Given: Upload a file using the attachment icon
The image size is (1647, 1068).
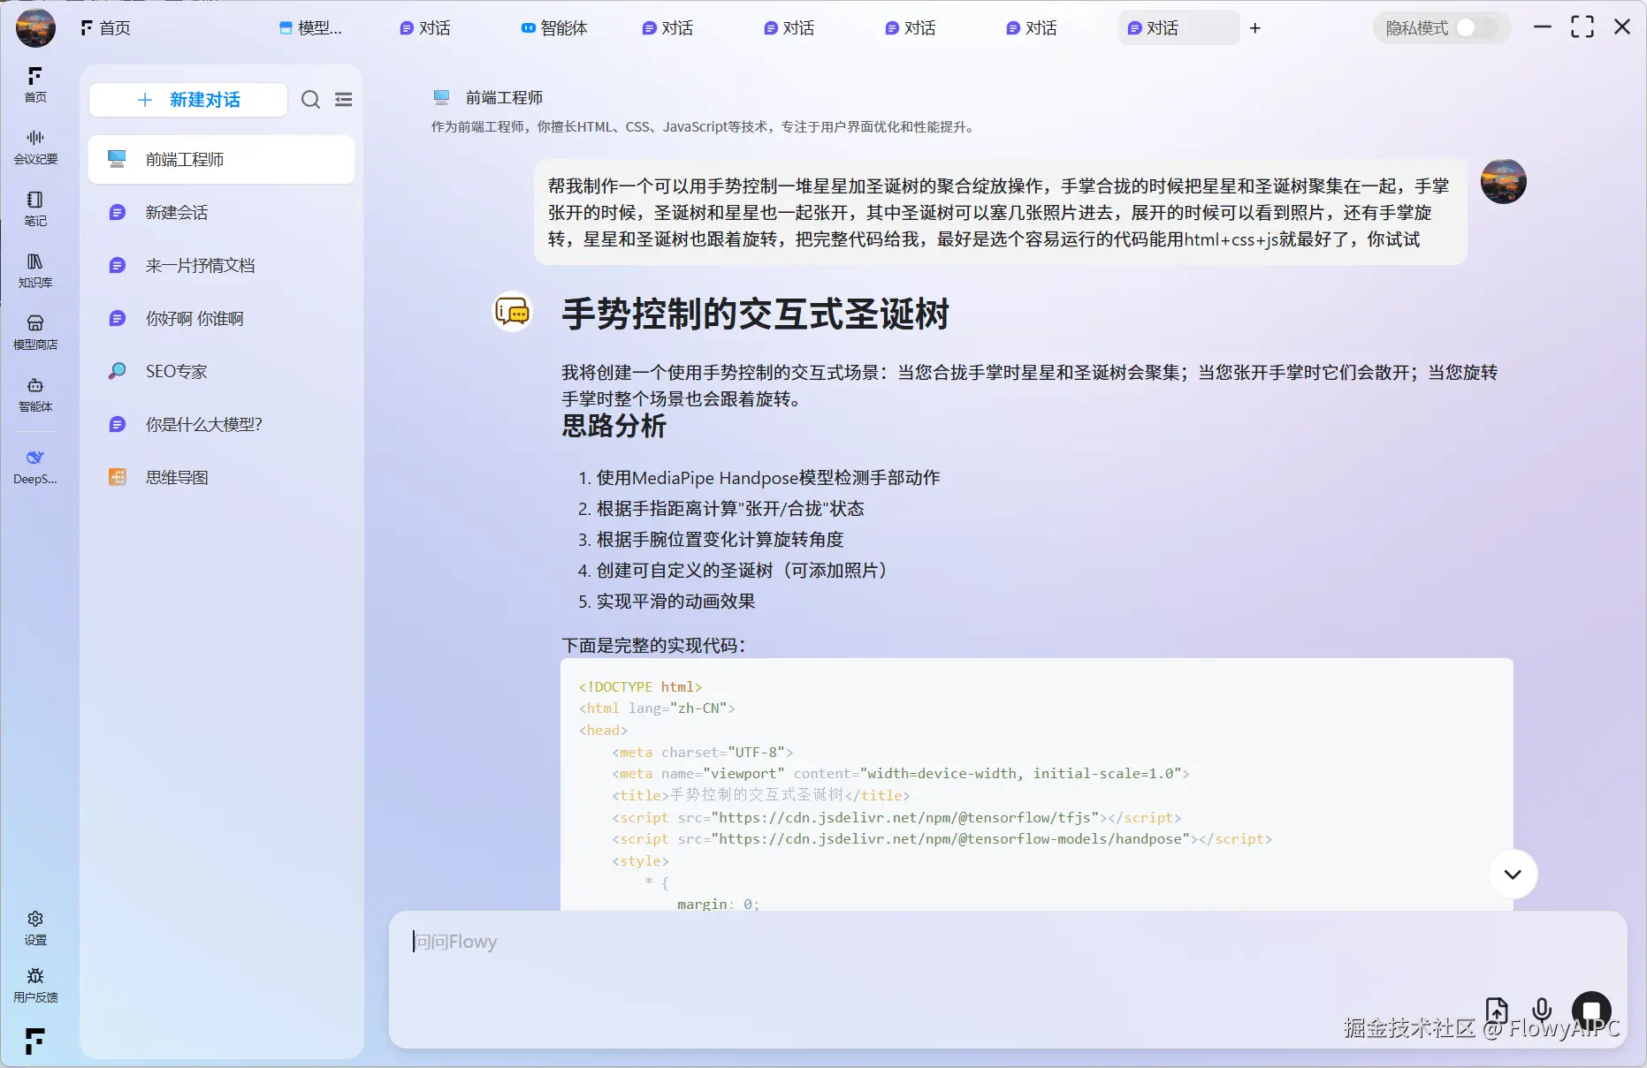Looking at the screenshot, I should pos(1497,1009).
